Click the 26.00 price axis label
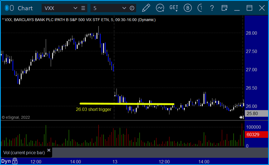Image resolution: width=269 pixels, height=165 pixels. click(252, 106)
